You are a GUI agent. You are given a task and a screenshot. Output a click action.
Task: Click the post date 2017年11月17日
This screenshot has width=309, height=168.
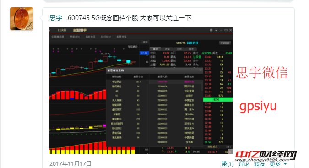point(70,164)
